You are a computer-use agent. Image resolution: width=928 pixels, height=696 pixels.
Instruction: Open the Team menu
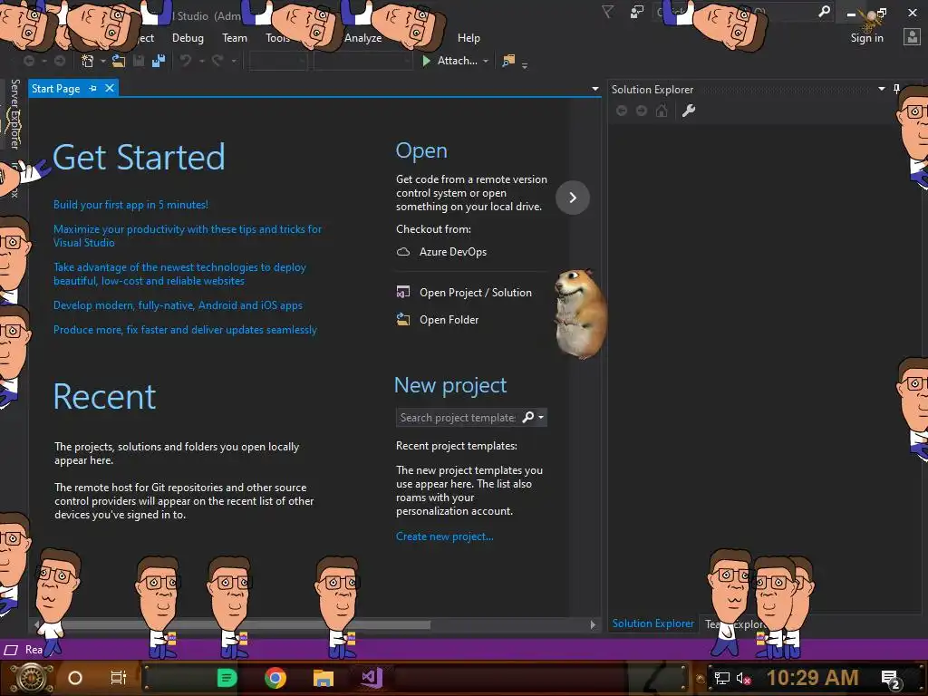[x=235, y=38]
